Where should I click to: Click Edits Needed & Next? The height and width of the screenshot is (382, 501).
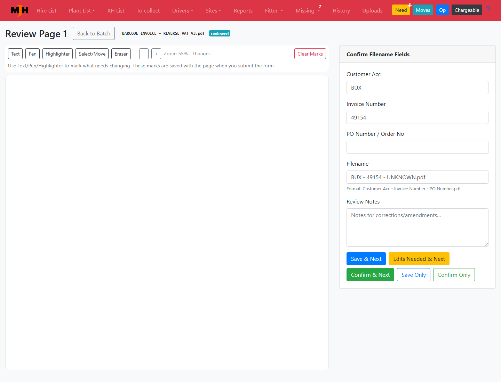[x=419, y=259]
